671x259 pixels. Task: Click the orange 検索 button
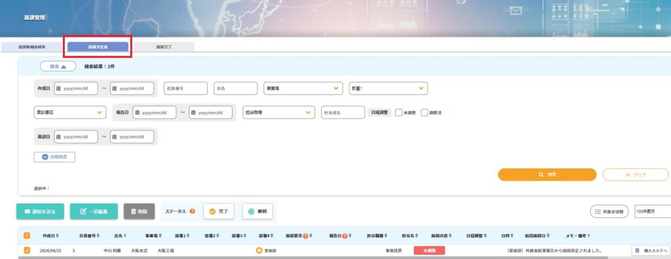pyautogui.click(x=547, y=174)
